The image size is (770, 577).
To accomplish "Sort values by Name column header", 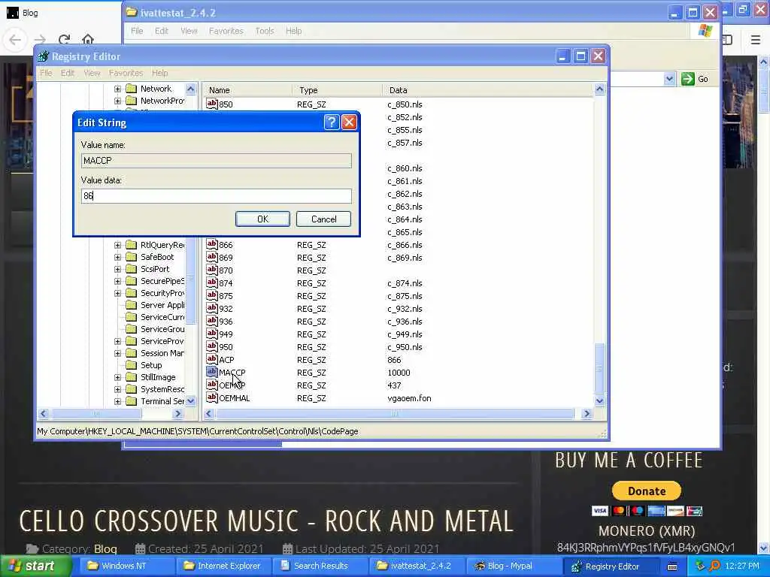I will click(x=247, y=90).
